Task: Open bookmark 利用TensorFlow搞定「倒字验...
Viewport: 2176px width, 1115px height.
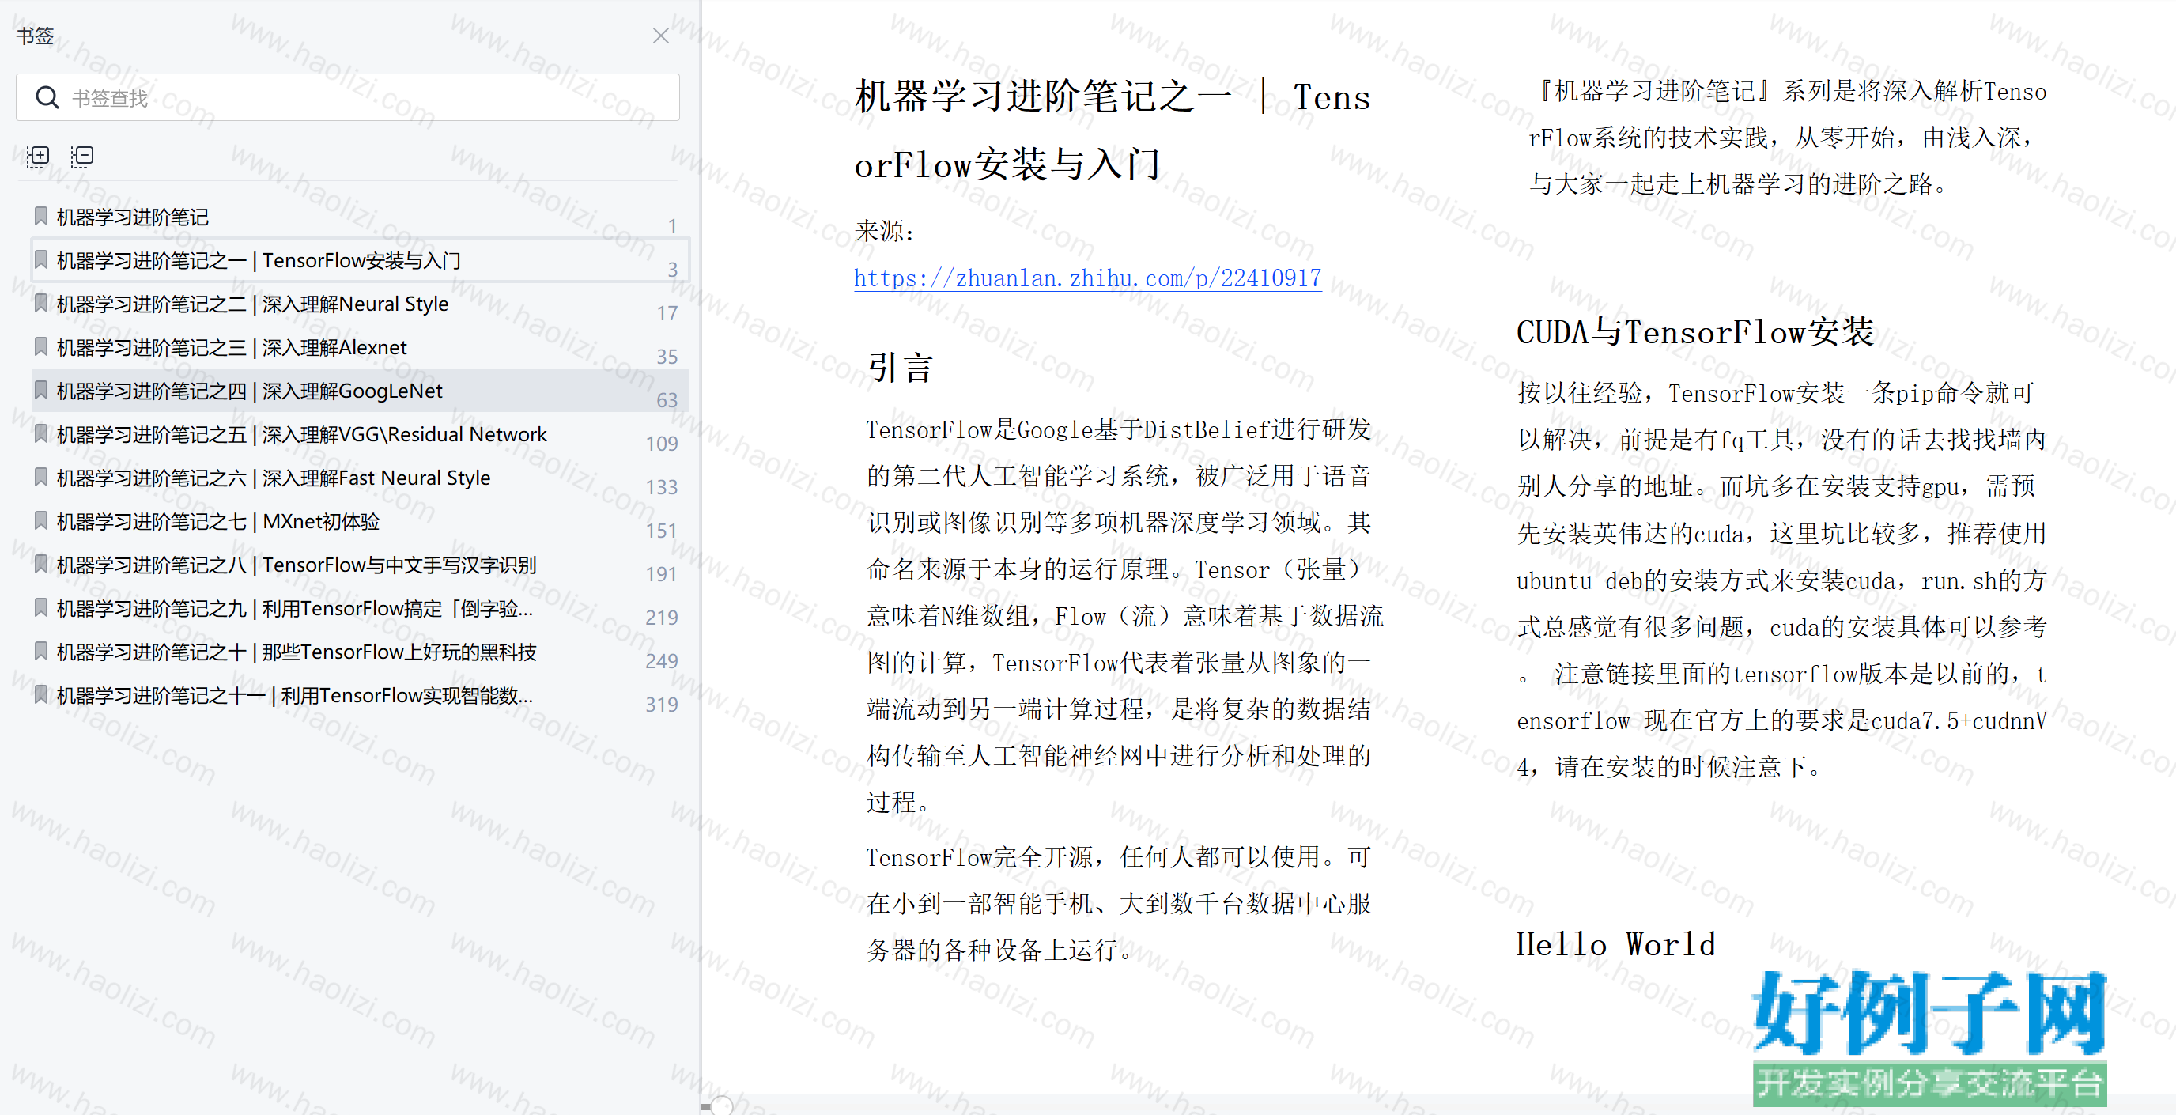Action: 360,609
